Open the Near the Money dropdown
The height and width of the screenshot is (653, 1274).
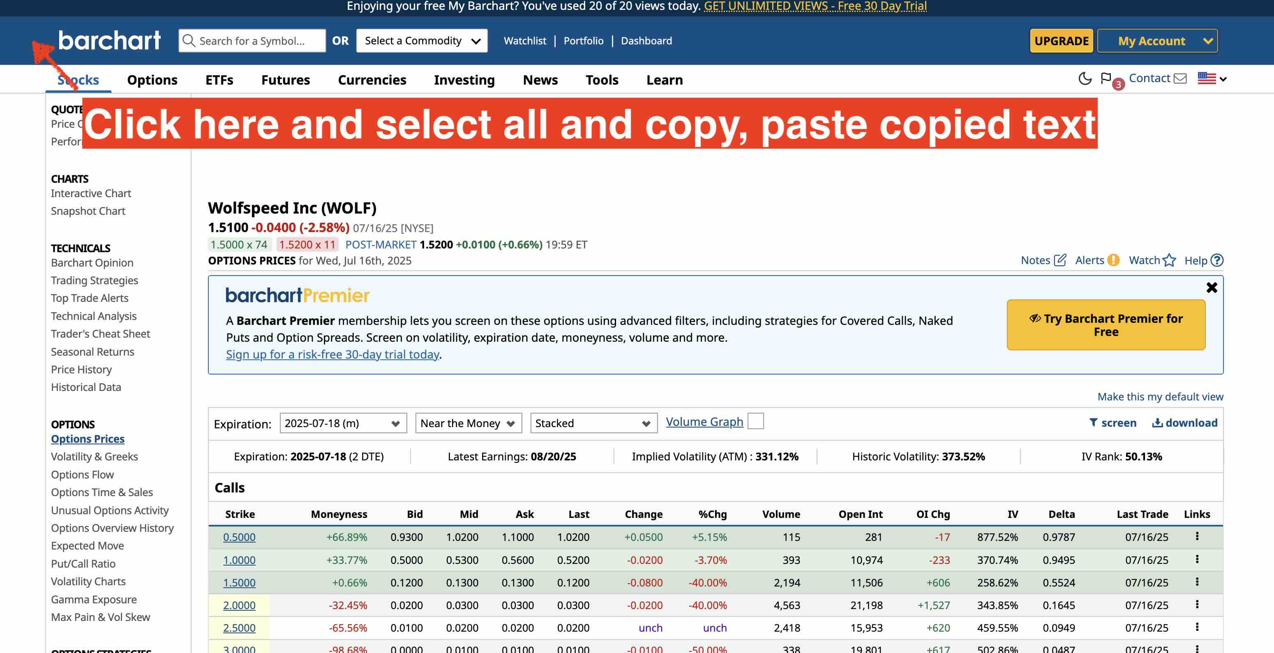(469, 423)
